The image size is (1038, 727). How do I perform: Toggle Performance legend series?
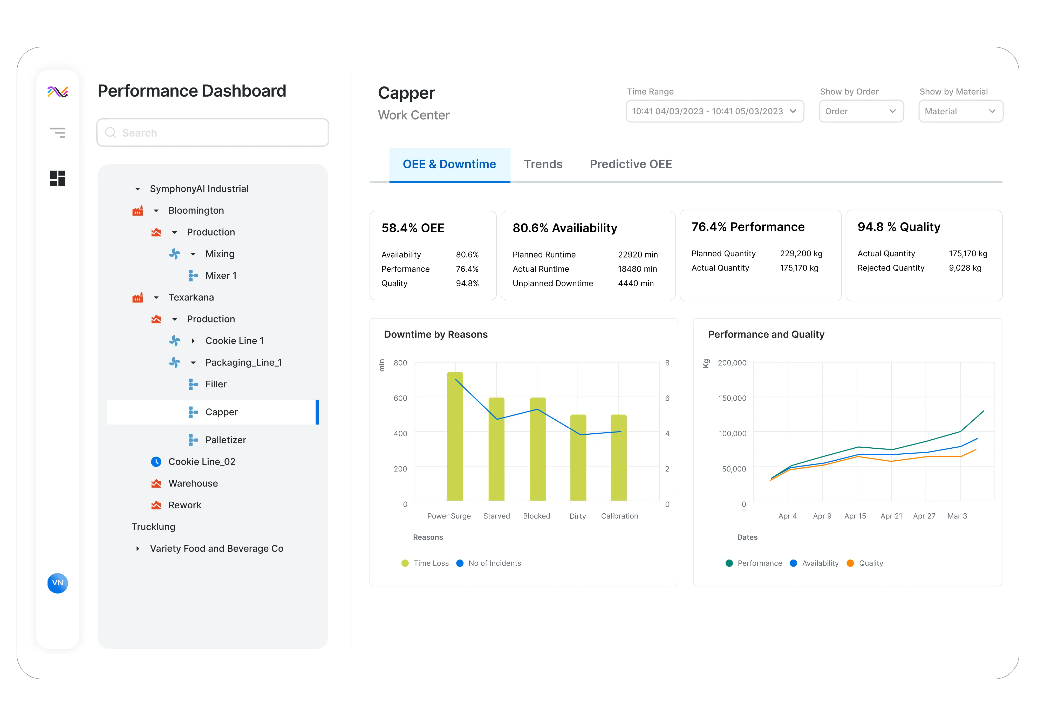click(754, 563)
